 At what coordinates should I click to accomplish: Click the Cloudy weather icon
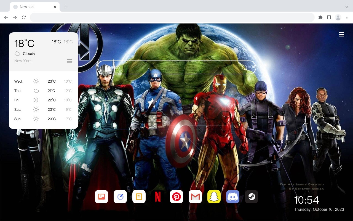pyautogui.click(x=17, y=54)
